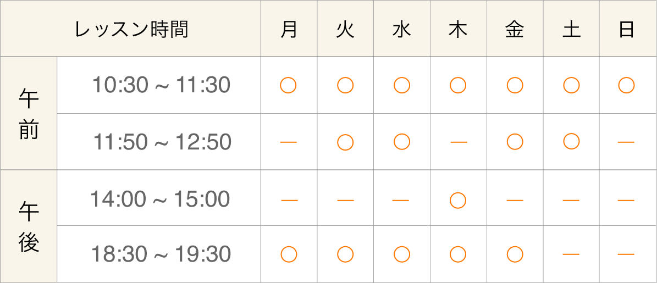This screenshot has height=283, width=657.
Task: Click the 月 column header
Action: 289,29
